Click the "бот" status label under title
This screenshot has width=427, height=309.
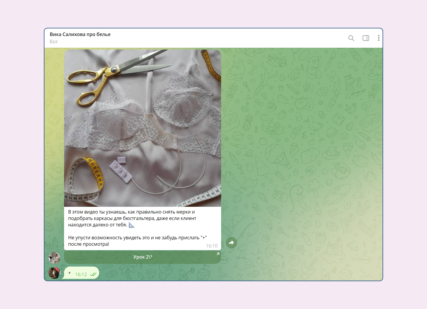54,42
